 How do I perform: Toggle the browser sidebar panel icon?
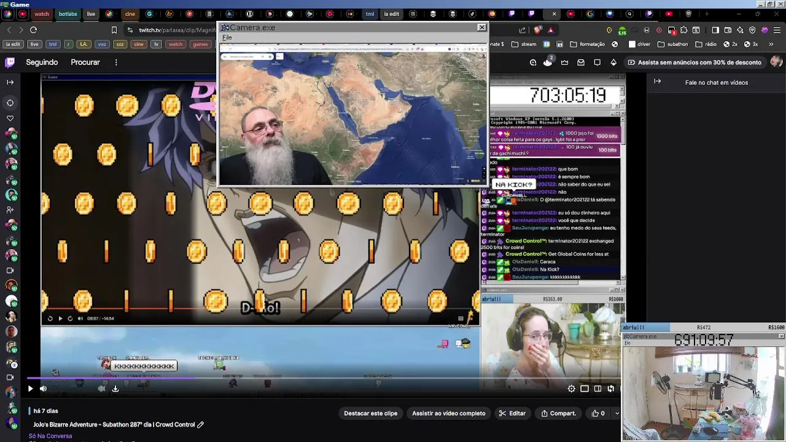pos(715,29)
